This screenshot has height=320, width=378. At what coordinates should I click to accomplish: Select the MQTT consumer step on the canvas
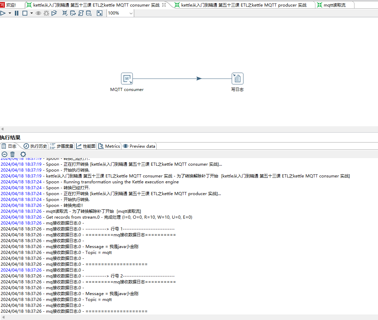tap(127, 79)
